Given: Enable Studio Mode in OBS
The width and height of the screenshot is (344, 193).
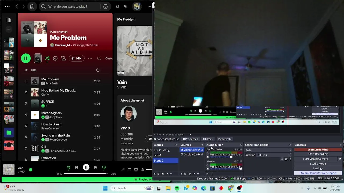Looking at the screenshot, I should pos(318,164).
